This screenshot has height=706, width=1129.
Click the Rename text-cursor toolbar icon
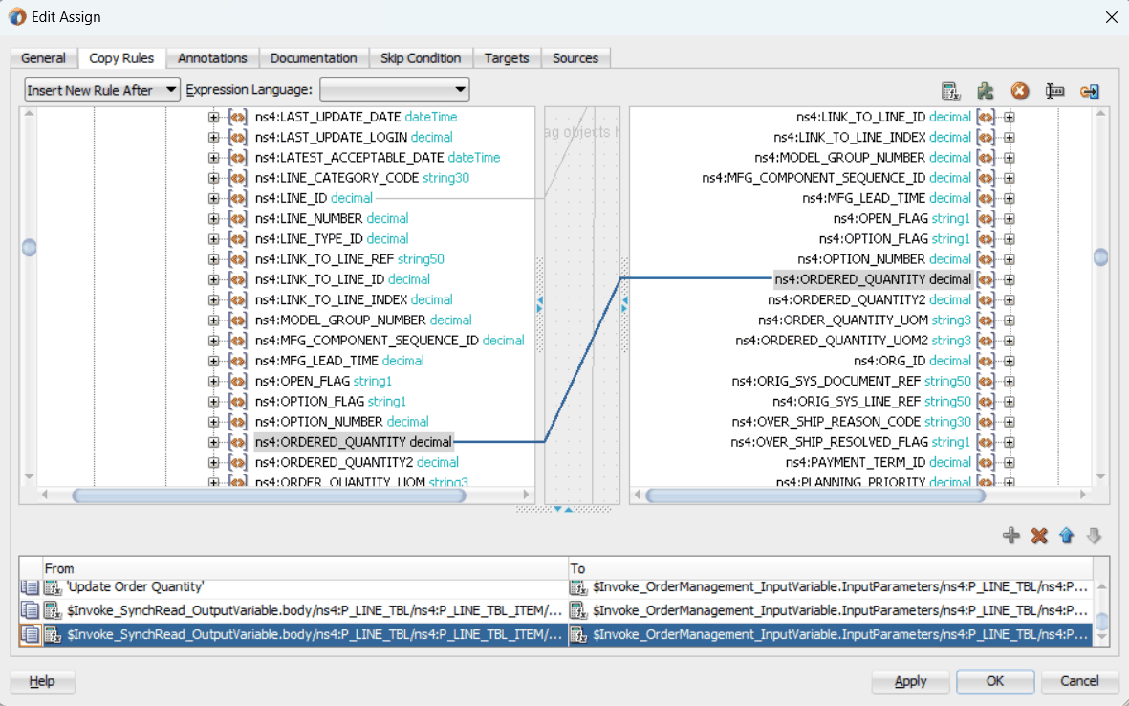tap(1054, 92)
